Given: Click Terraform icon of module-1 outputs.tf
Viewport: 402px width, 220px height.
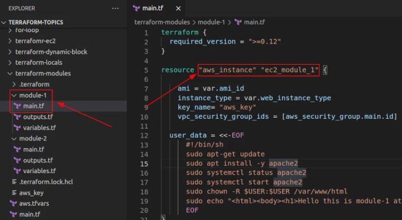Looking at the screenshot, I should (17, 117).
